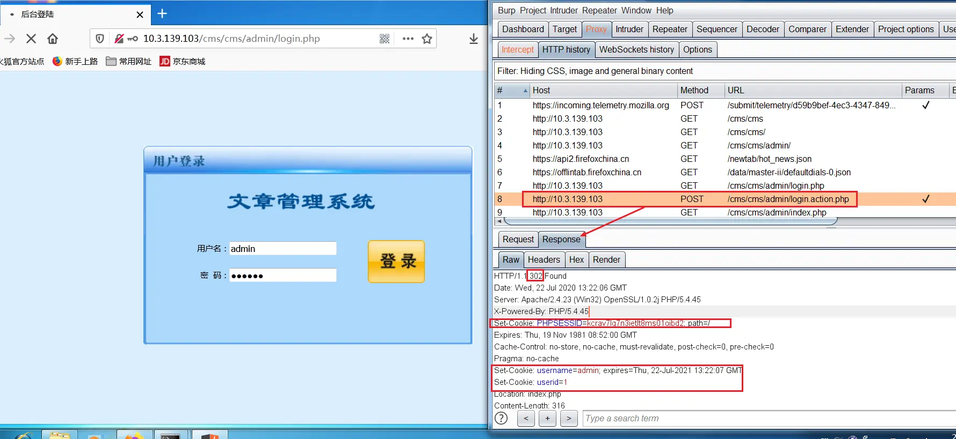
Task: Open WebSockets history sub-tab
Action: pos(636,49)
